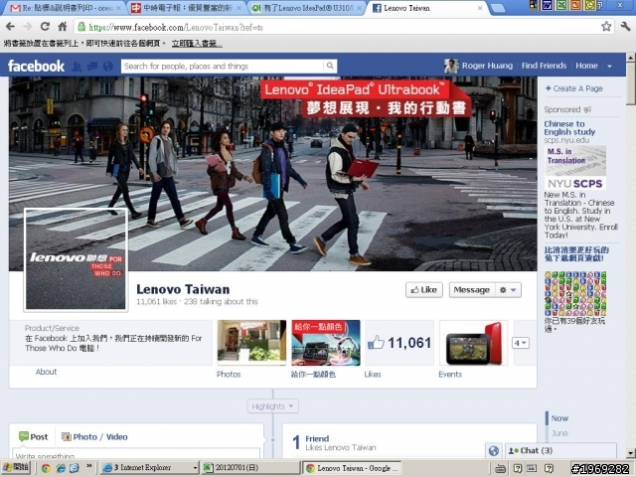Open the 11,061 Likes box

point(399,342)
